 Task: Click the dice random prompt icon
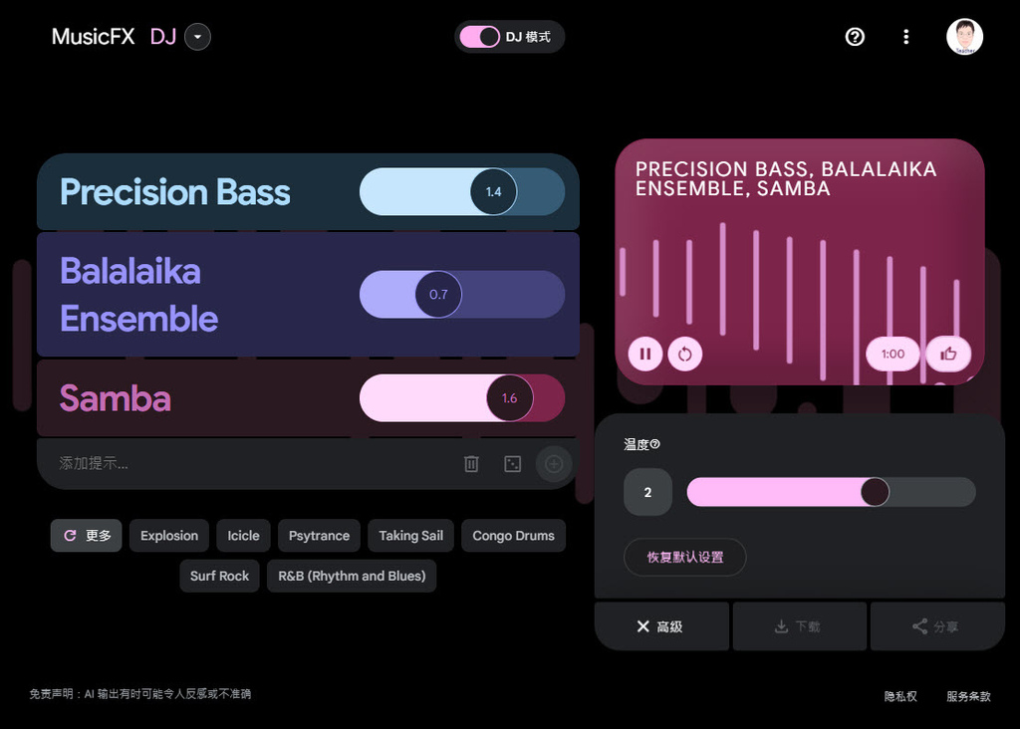click(x=513, y=464)
